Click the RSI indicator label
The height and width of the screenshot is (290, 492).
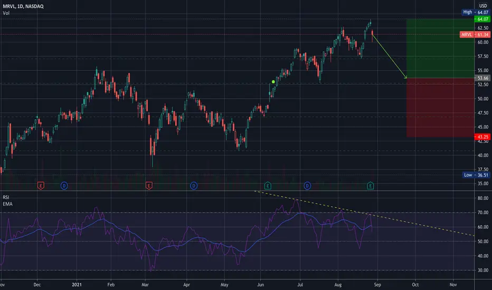point(6,197)
